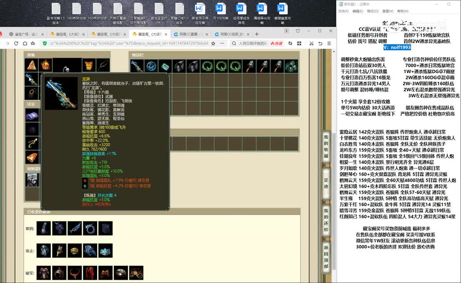Click the highlighted V: noif1993 text in Notepad

397,47
